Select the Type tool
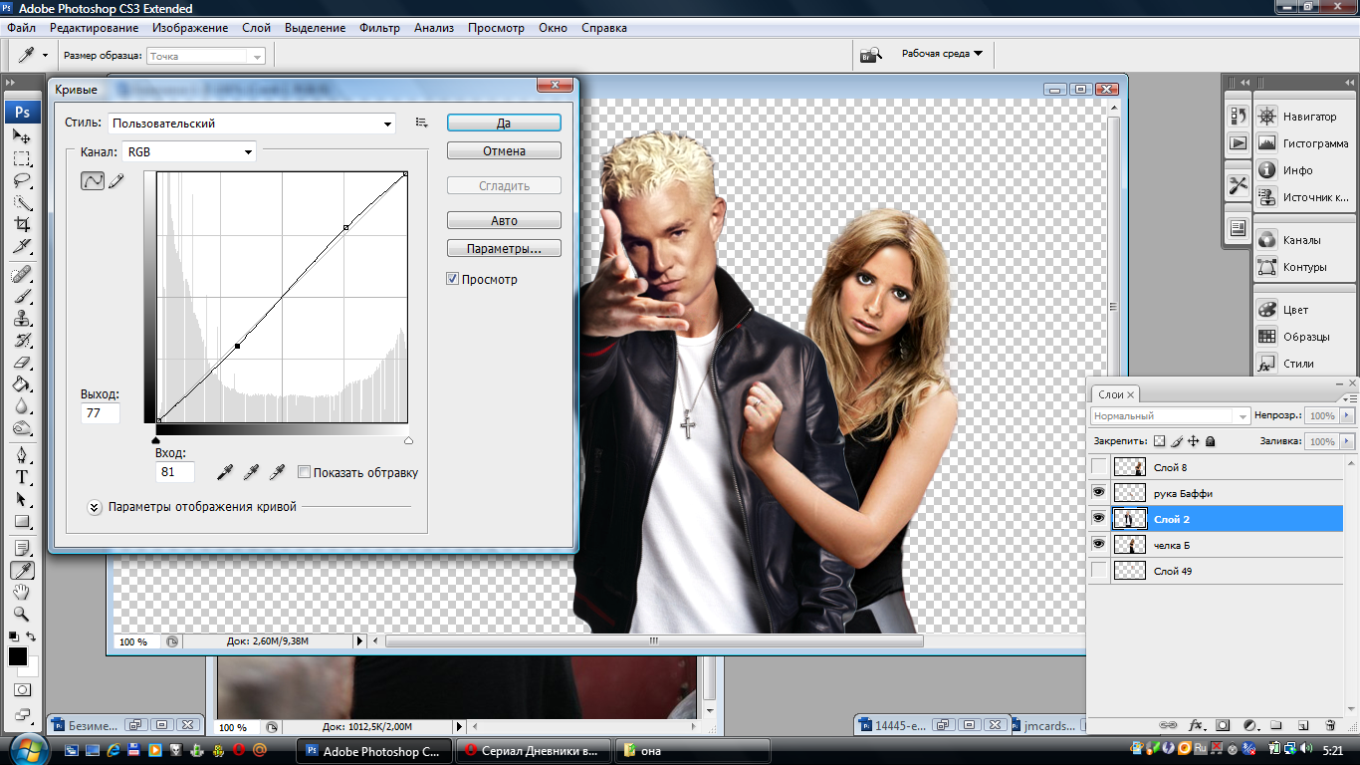 [22, 477]
